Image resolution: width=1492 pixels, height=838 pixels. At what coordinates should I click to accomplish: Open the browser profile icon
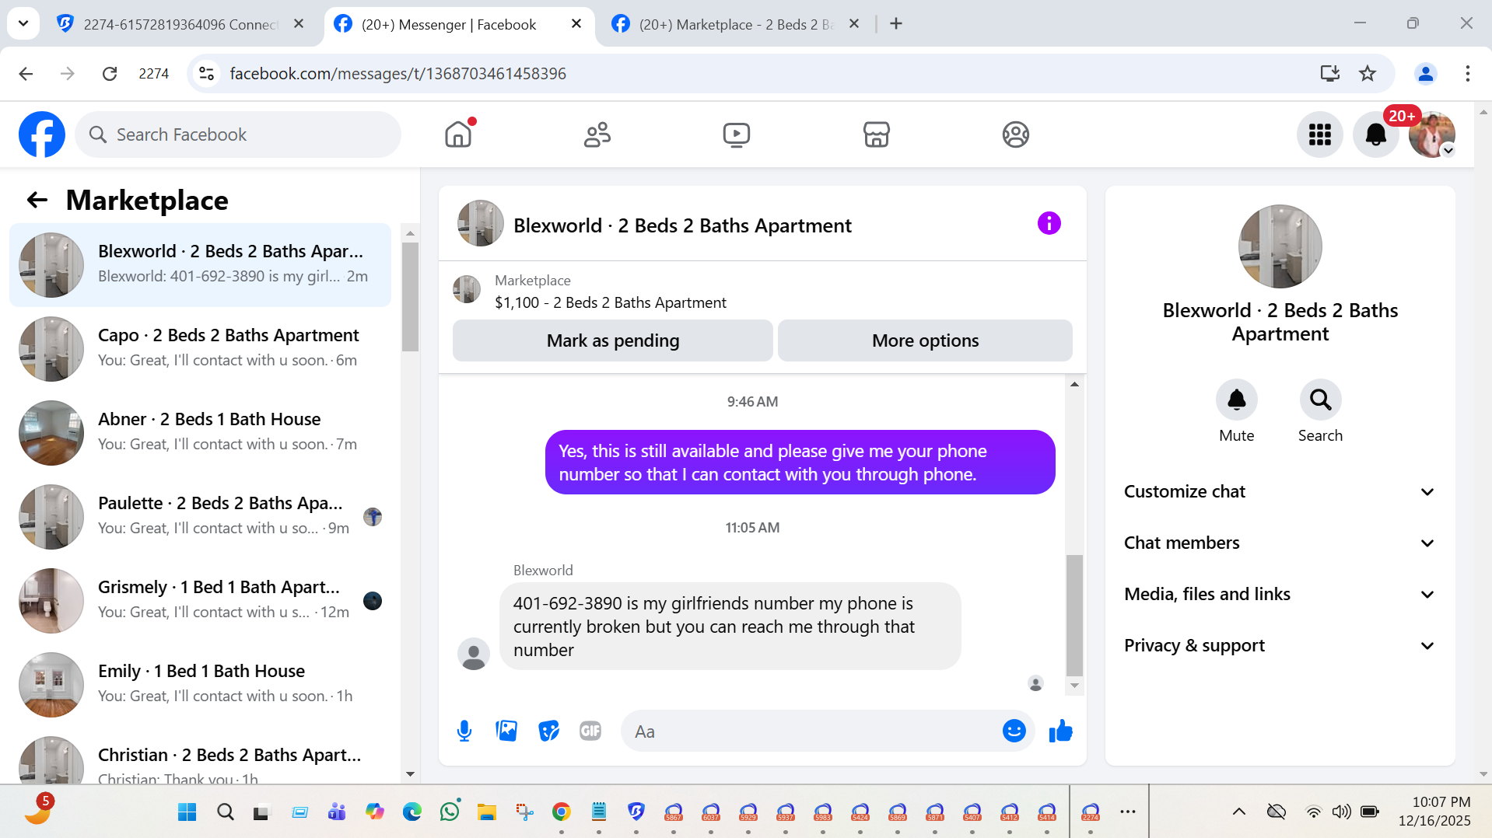click(1426, 74)
